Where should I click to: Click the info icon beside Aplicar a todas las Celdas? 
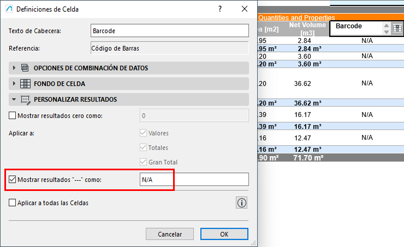click(x=241, y=203)
